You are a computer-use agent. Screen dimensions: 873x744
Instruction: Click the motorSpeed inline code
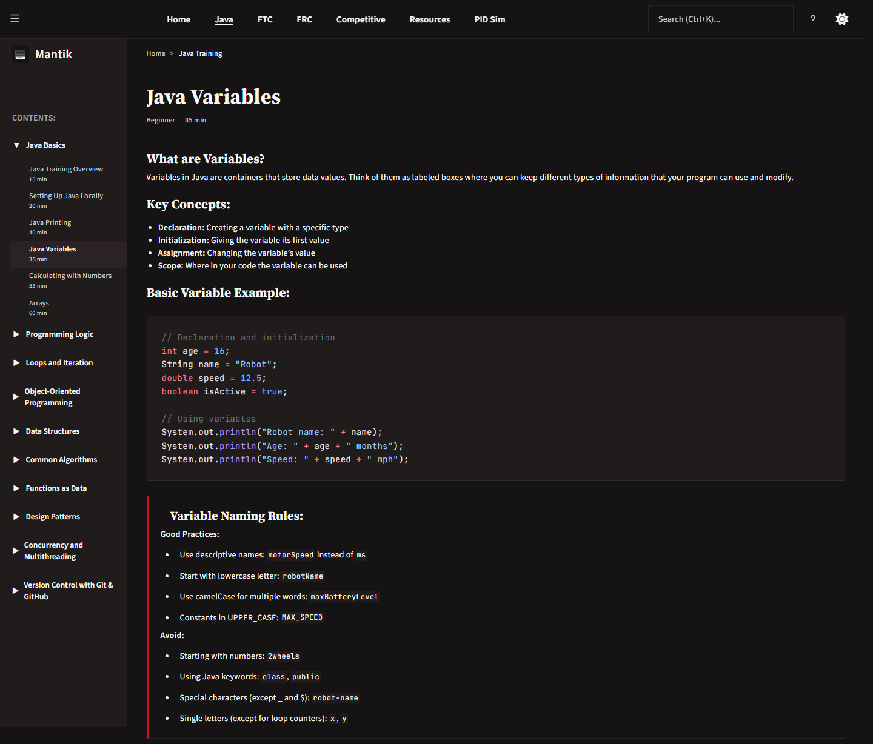coord(291,555)
